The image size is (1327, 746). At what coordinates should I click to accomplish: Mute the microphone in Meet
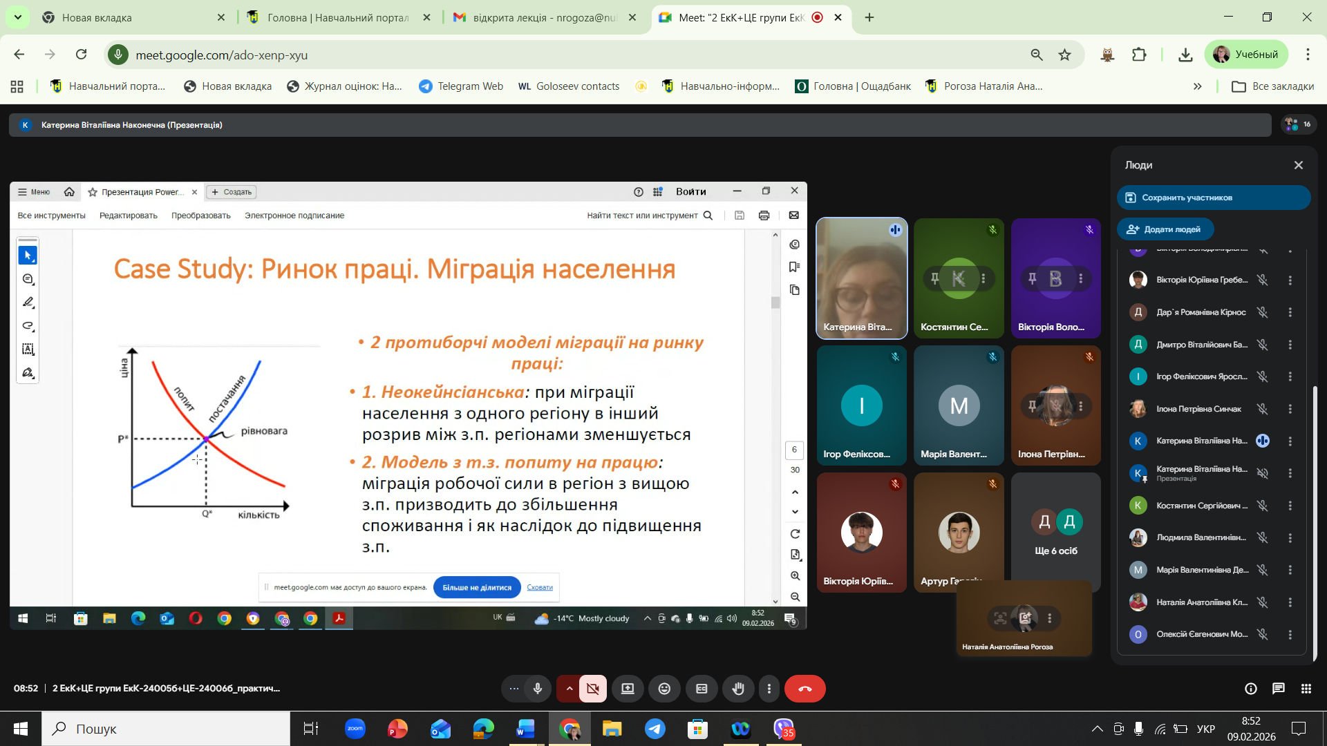[537, 689]
